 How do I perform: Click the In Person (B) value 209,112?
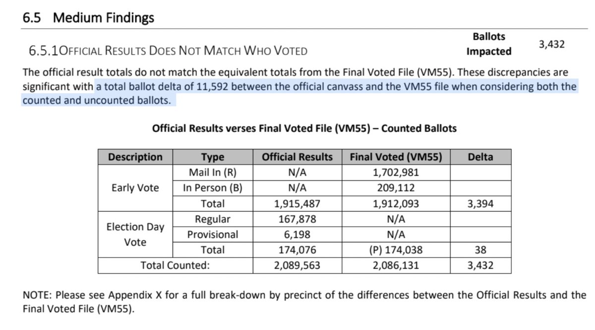(396, 188)
